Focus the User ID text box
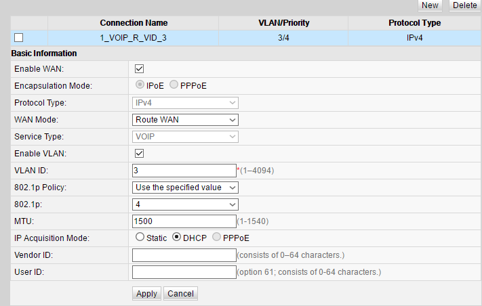This screenshot has height=306, width=482. point(184,272)
